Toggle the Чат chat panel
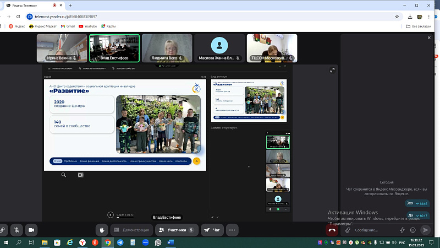This screenshot has height=248, width=440. click(x=212, y=230)
